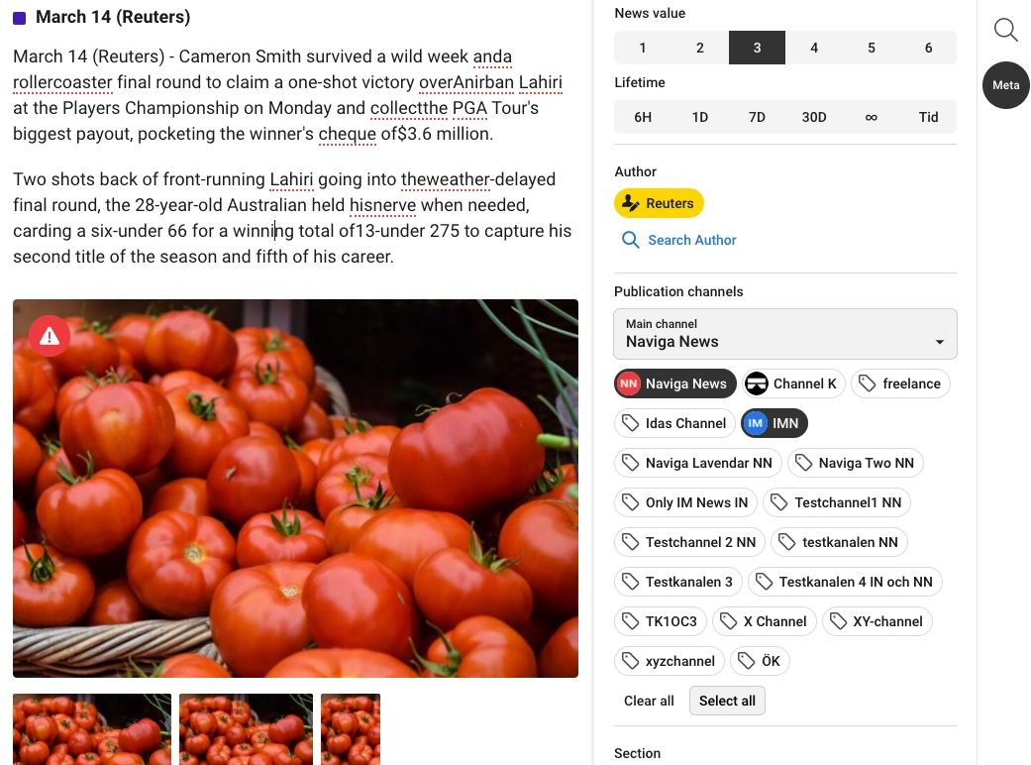Click Clear all channels
Screen dimensions: 1031x765
[649, 701]
